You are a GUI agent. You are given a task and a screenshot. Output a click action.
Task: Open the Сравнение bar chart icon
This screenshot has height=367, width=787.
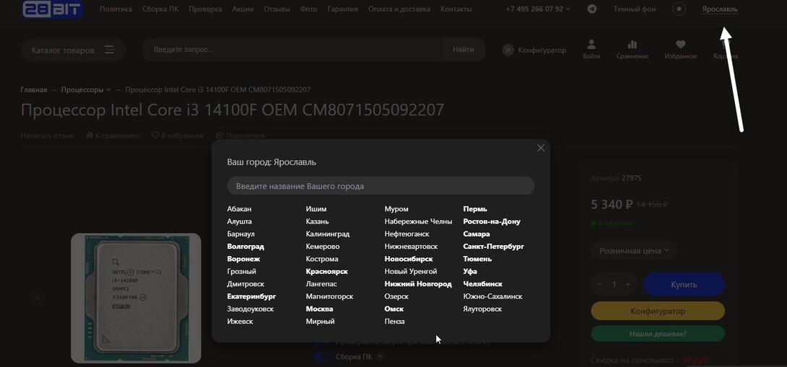point(632,45)
